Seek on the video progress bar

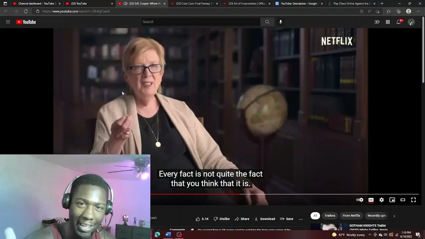pyautogui.click(x=285, y=194)
